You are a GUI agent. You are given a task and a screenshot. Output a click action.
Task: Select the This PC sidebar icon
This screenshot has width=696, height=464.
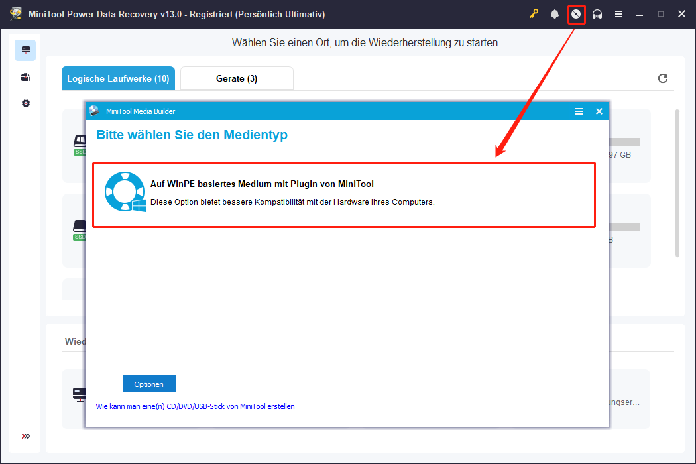(25, 50)
